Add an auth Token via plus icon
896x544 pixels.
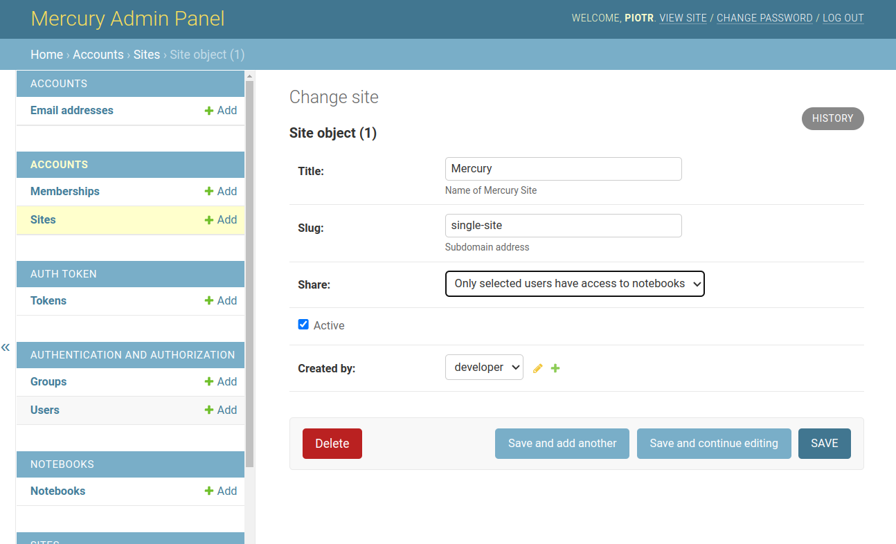tap(208, 300)
